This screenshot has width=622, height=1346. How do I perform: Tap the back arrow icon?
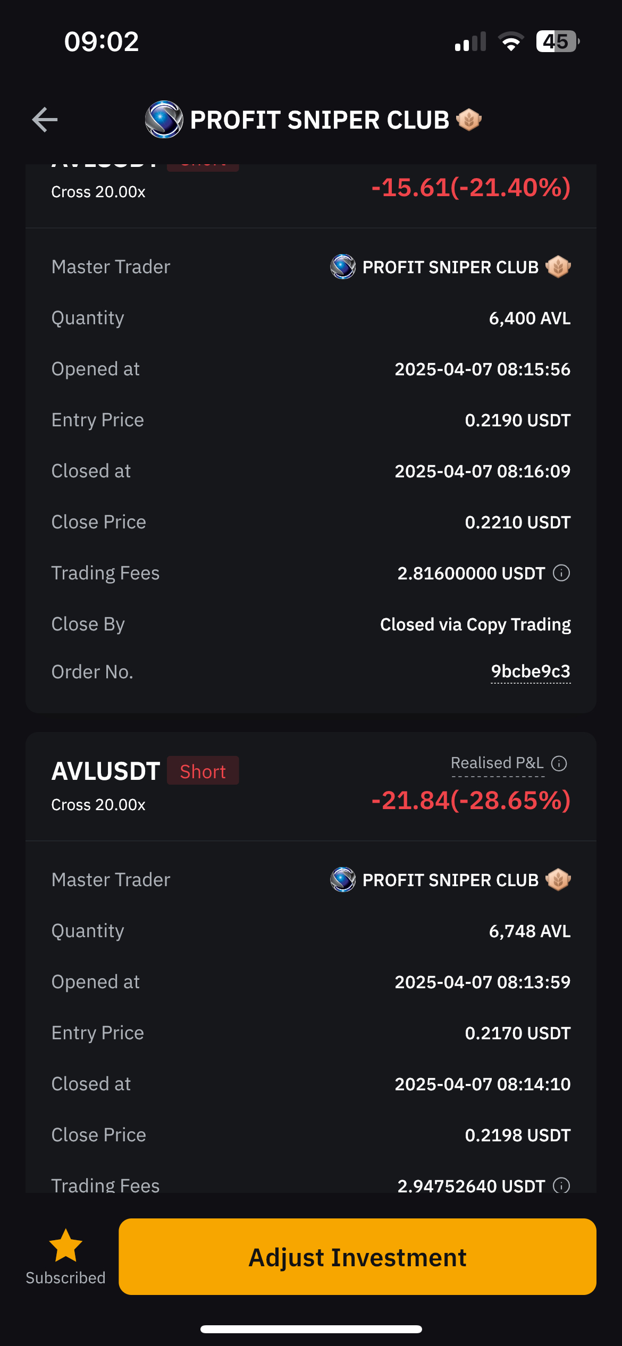click(45, 120)
